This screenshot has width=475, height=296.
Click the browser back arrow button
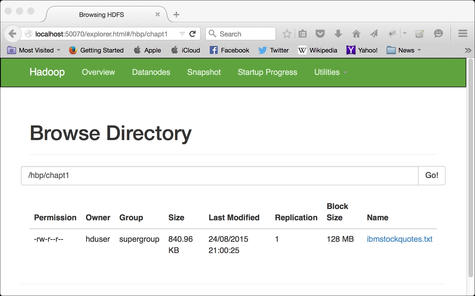[12, 34]
